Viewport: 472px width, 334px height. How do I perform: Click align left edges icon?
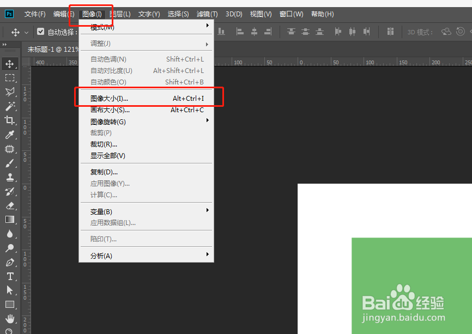click(x=240, y=32)
